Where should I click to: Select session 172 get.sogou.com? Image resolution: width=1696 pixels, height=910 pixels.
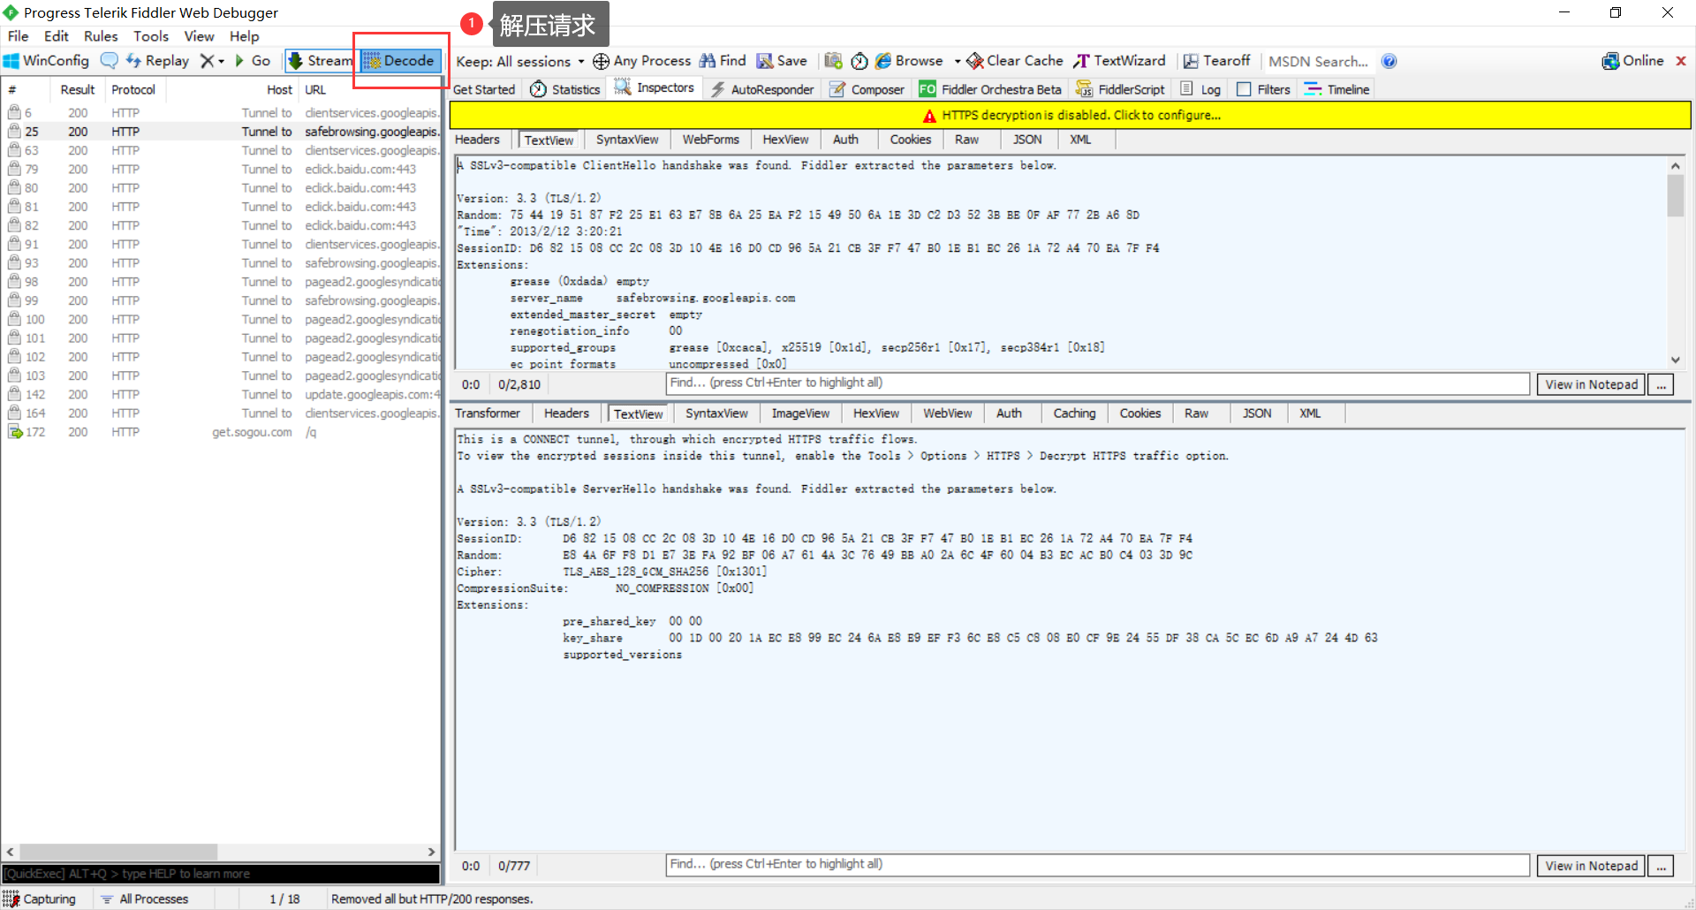[220, 432]
